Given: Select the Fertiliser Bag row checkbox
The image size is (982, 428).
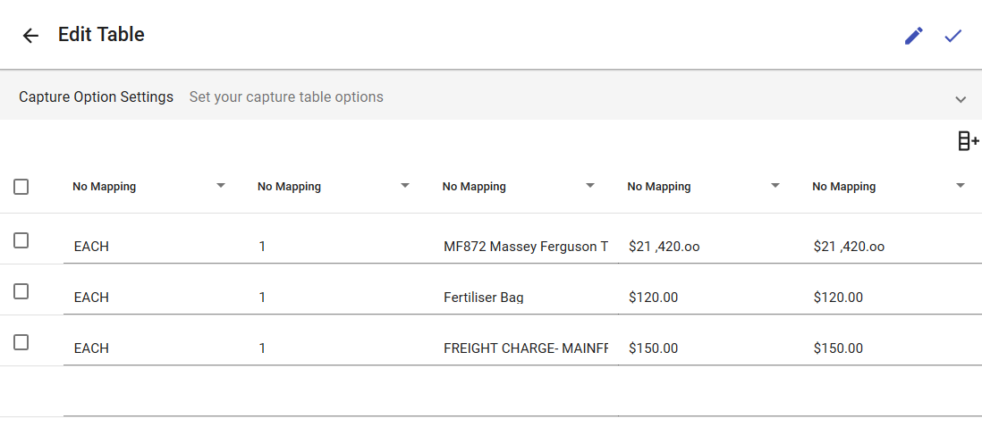Looking at the screenshot, I should [x=21, y=291].
